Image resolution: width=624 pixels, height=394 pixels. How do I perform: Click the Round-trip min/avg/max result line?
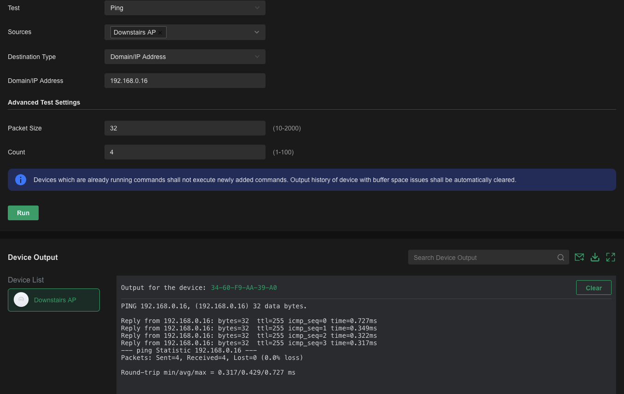point(208,372)
